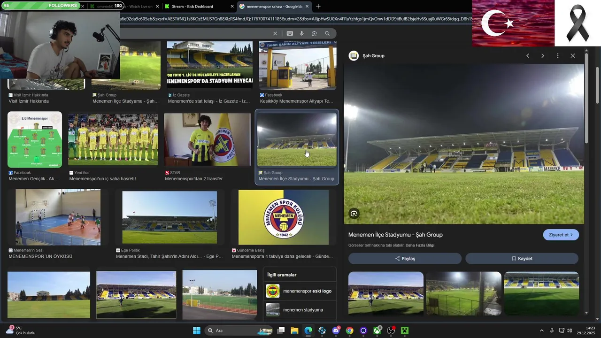Click the Kaydet save button
Viewport: 601px width, 338px height.
(x=522, y=259)
